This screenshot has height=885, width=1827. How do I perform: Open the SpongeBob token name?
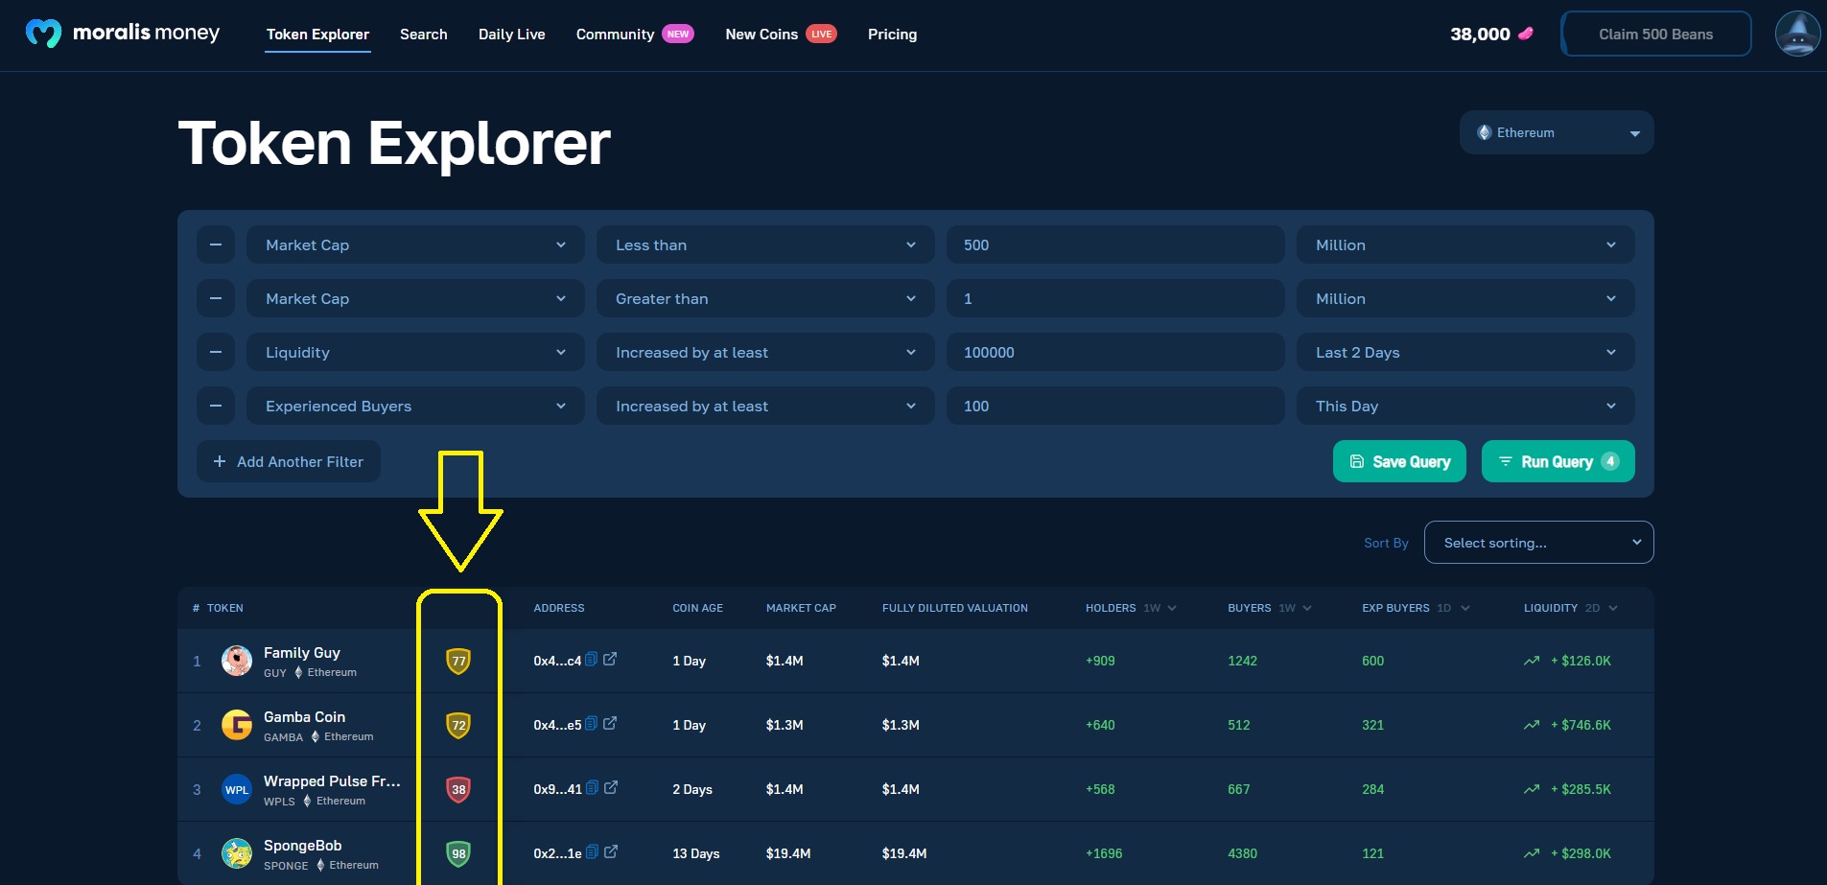[303, 845]
